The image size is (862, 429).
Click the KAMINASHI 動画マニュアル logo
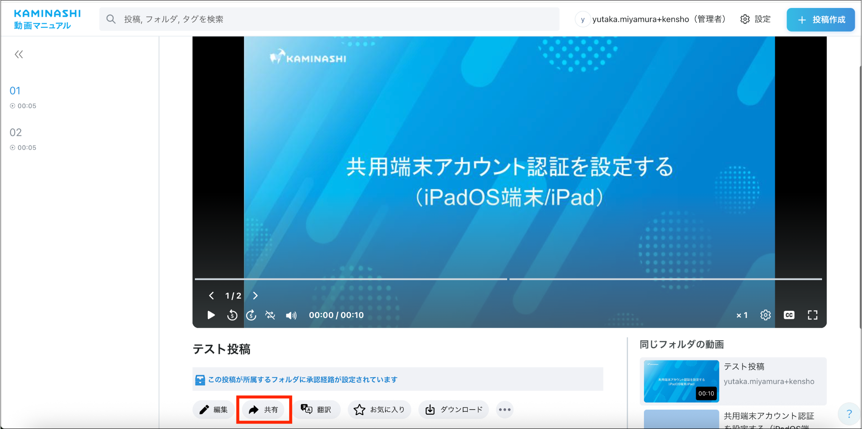pyautogui.click(x=47, y=19)
